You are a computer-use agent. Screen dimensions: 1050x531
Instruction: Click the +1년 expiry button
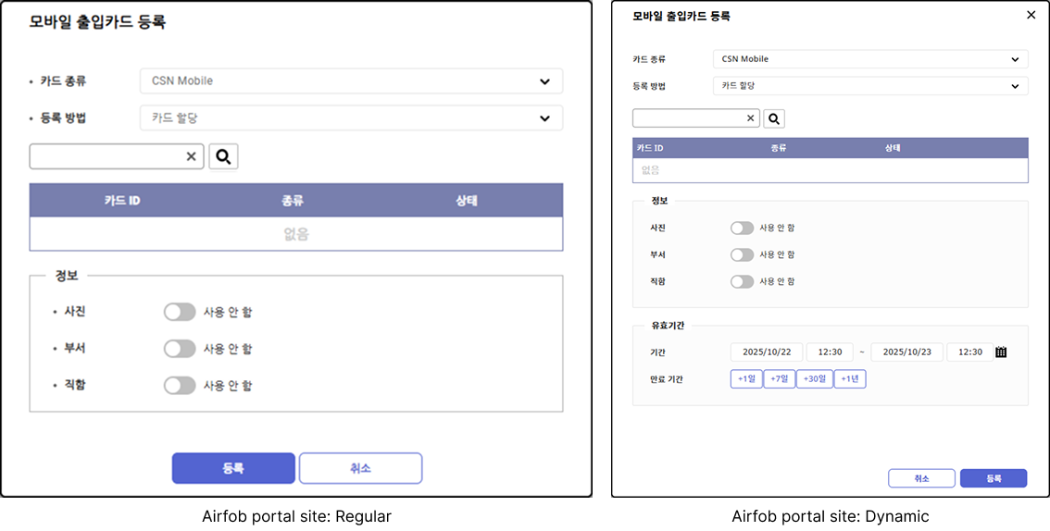(849, 379)
